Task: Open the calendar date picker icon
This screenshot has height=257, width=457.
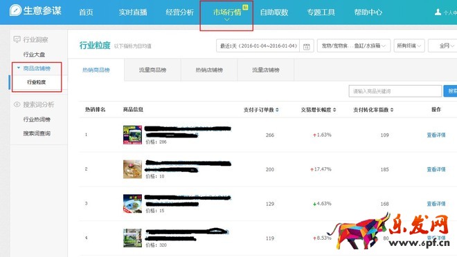Action: click(x=306, y=46)
